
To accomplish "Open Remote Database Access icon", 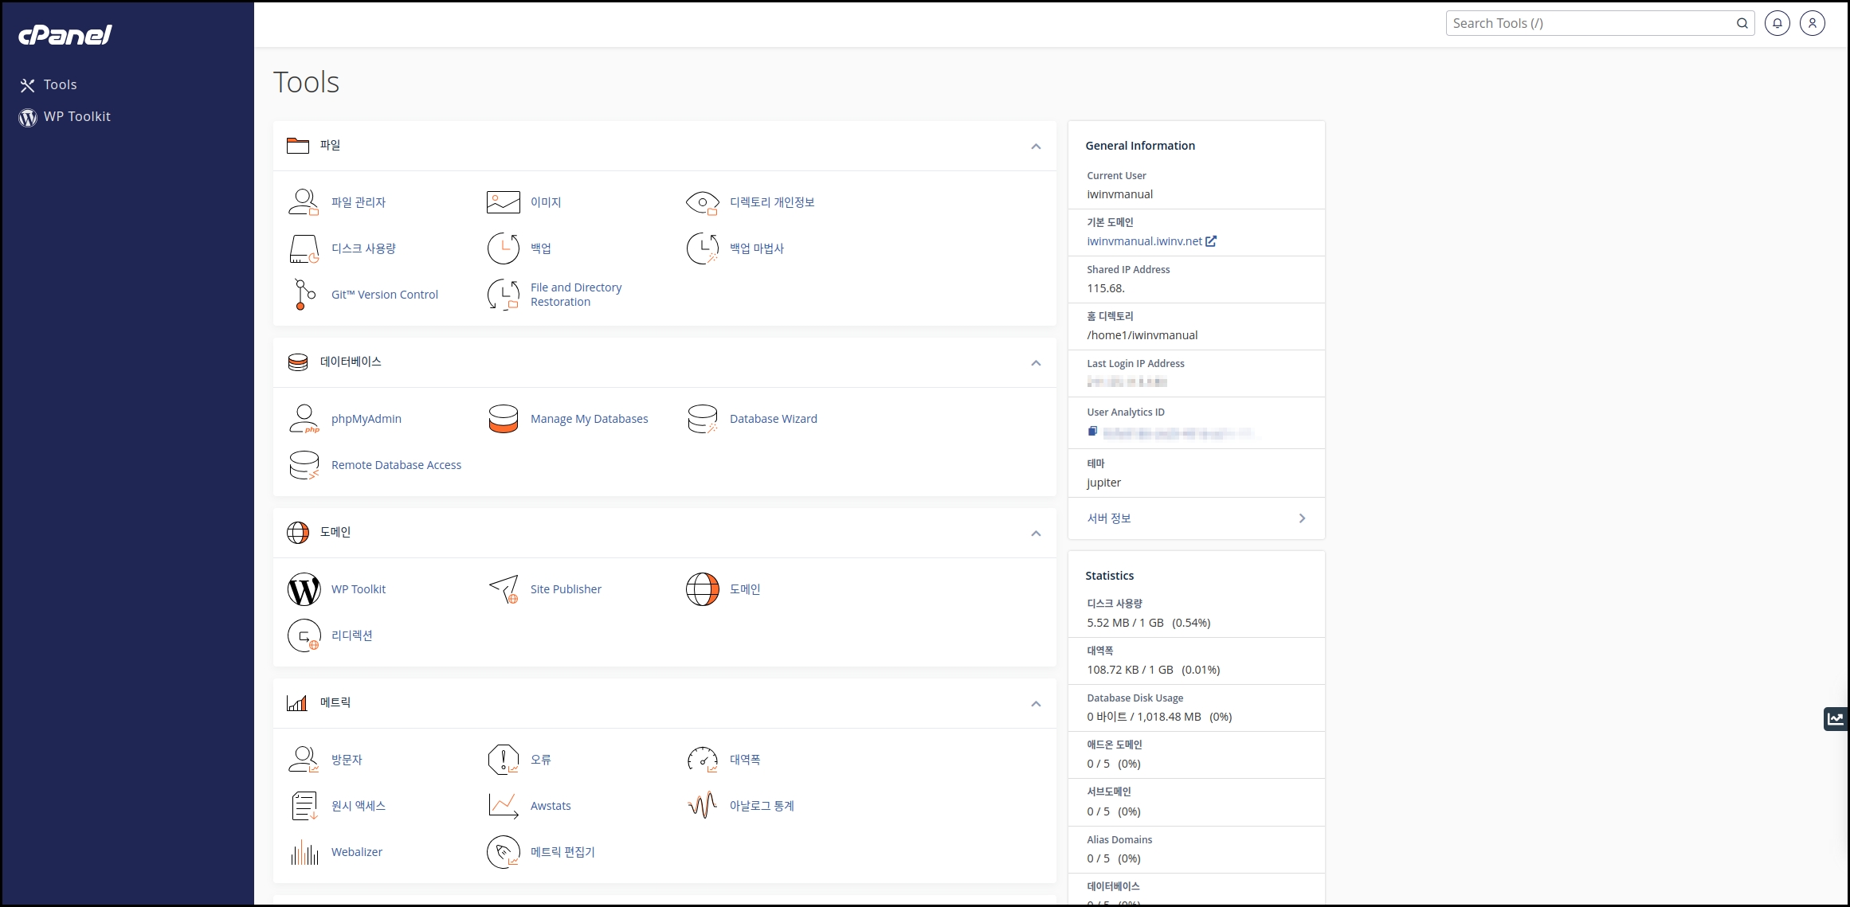I will 304,465.
